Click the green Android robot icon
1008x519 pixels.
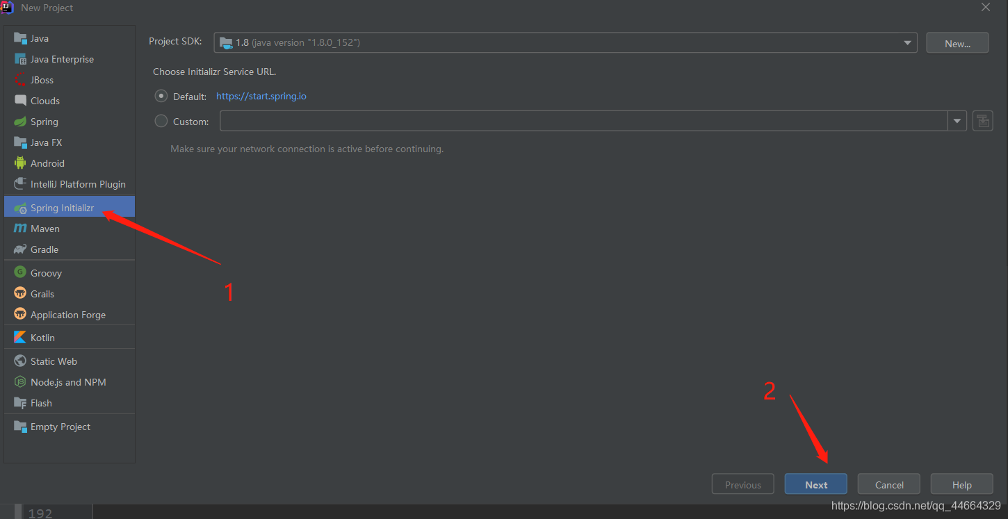[20, 163]
